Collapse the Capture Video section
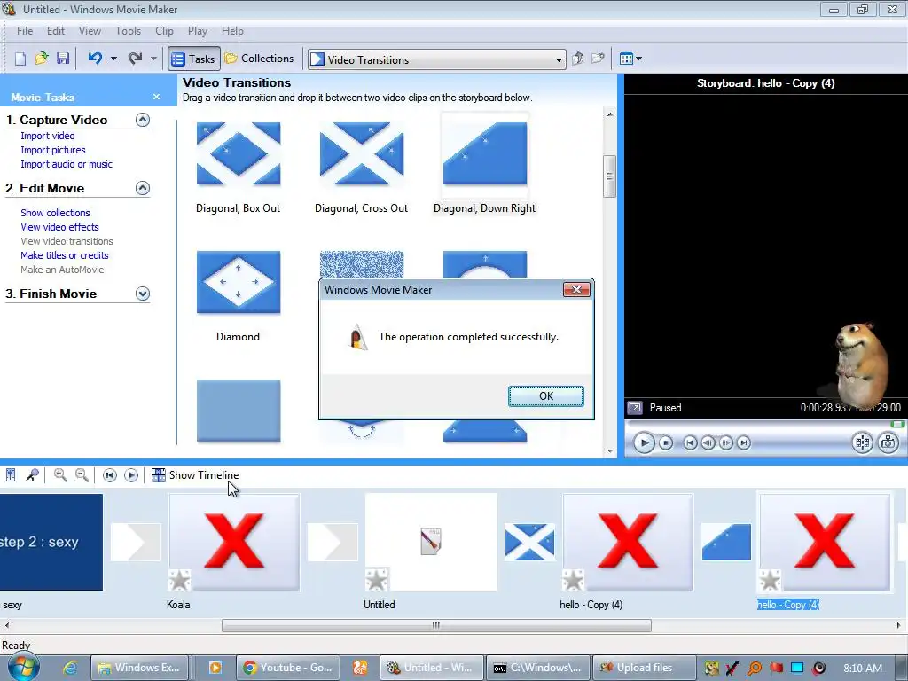908x681 pixels. [143, 120]
